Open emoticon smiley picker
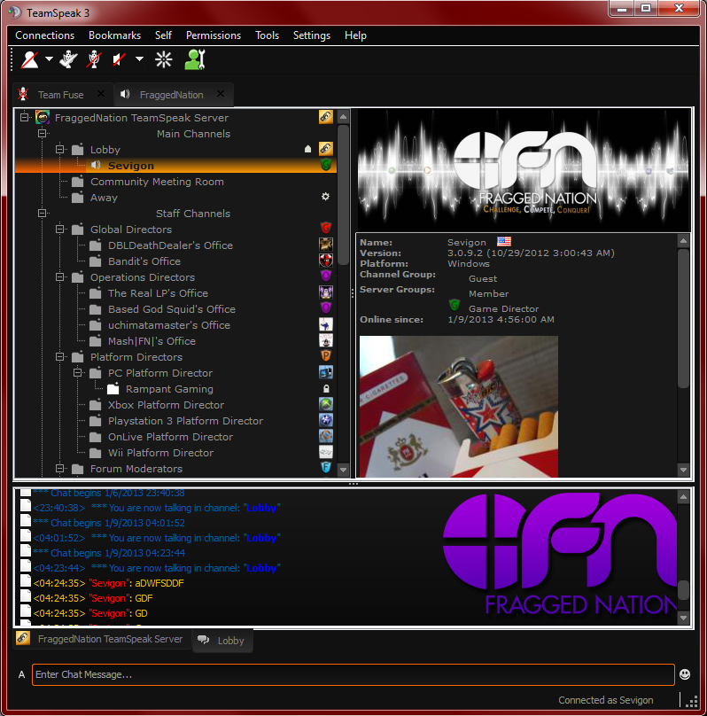The width and height of the screenshot is (707, 716). click(685, 674)
